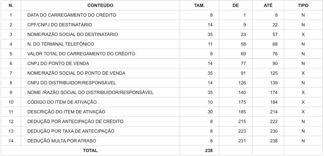Select VALOR TOTAL DO CARREGAMENTO DO CRÉDITO
Screen dimensions: 324x156
(81, 54)
